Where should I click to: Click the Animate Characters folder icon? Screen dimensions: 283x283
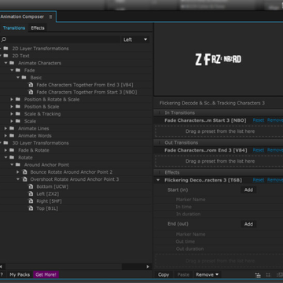point(12,63)
